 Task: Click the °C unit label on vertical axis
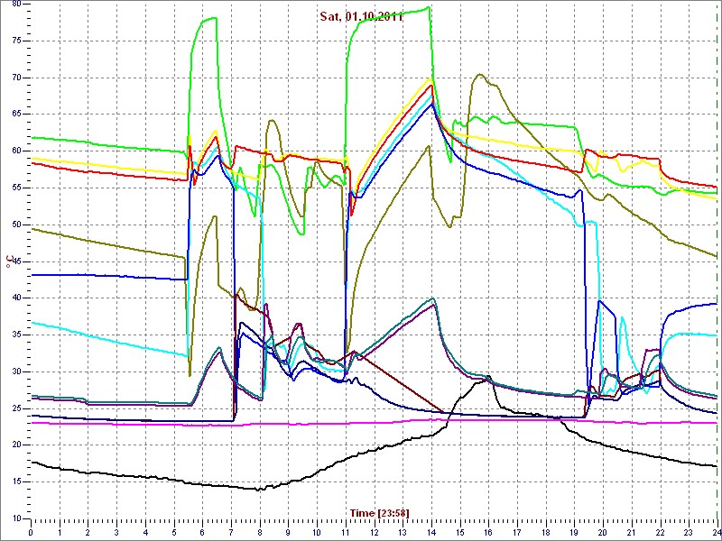8,261
